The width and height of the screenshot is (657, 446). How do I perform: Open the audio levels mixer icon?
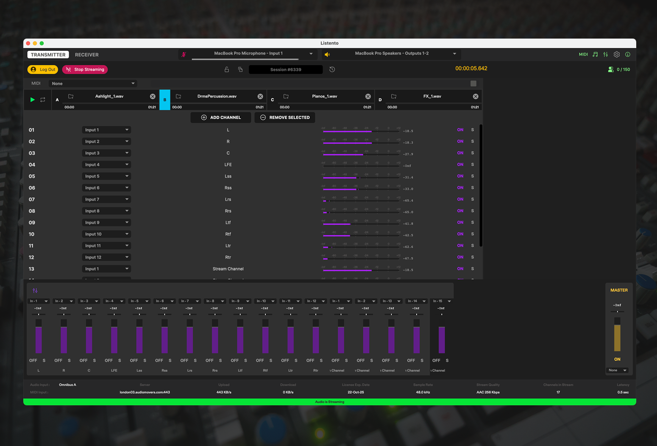coord(606,54)
